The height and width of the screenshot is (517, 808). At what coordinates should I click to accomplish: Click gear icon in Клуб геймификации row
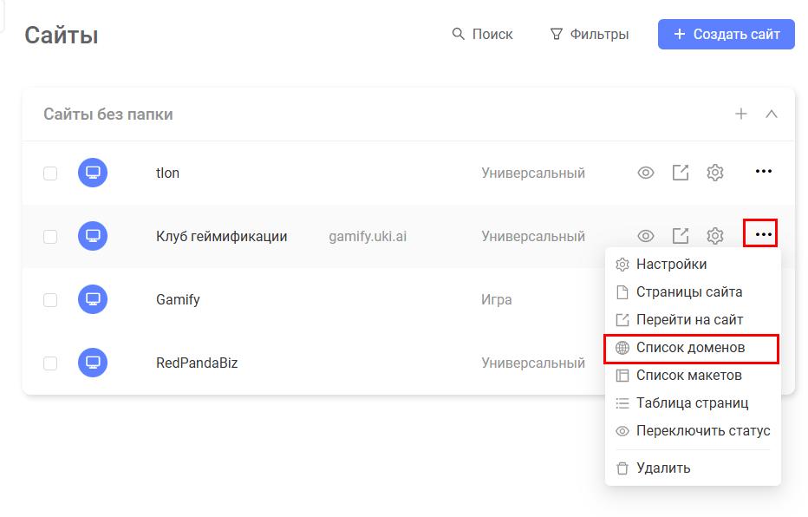click(x=714, y=236)
